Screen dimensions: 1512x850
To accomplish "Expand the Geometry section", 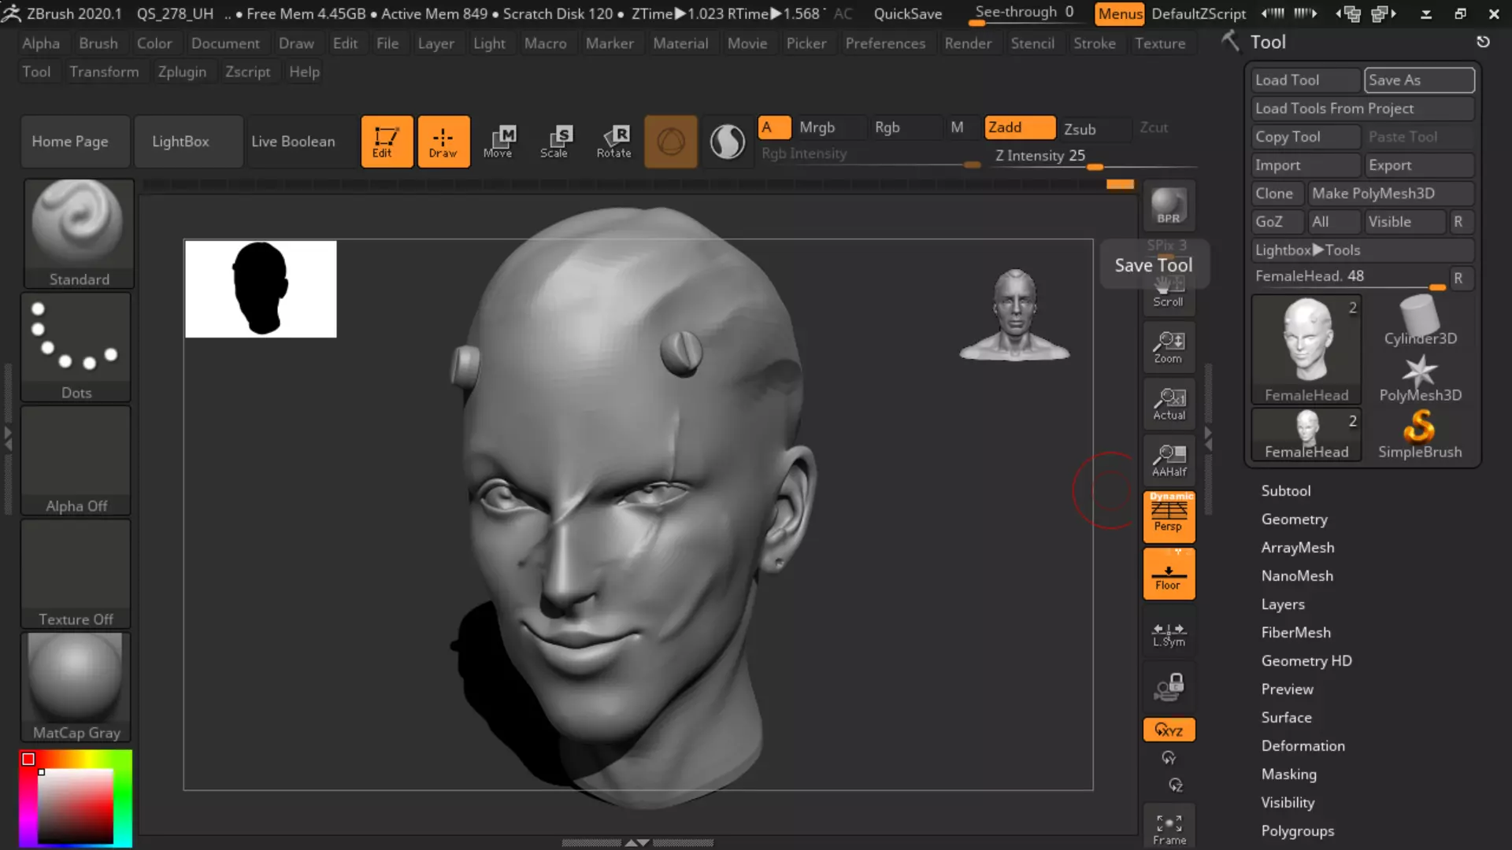I will tap(1294, 519).
